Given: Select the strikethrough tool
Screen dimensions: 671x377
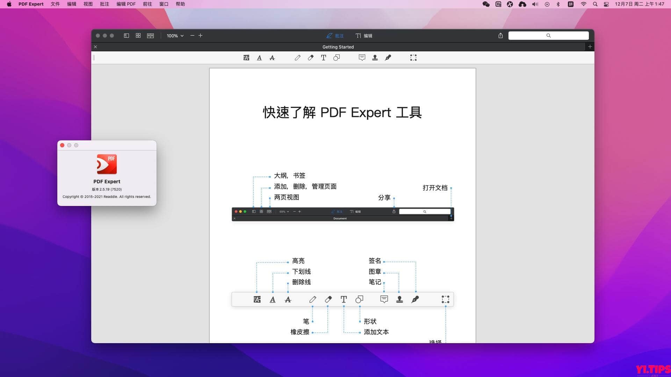Looking at the screenshot, I should [272, 58].
